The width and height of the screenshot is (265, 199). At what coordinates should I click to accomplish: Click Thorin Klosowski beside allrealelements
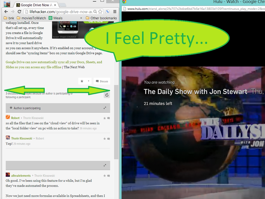[45, 176]
